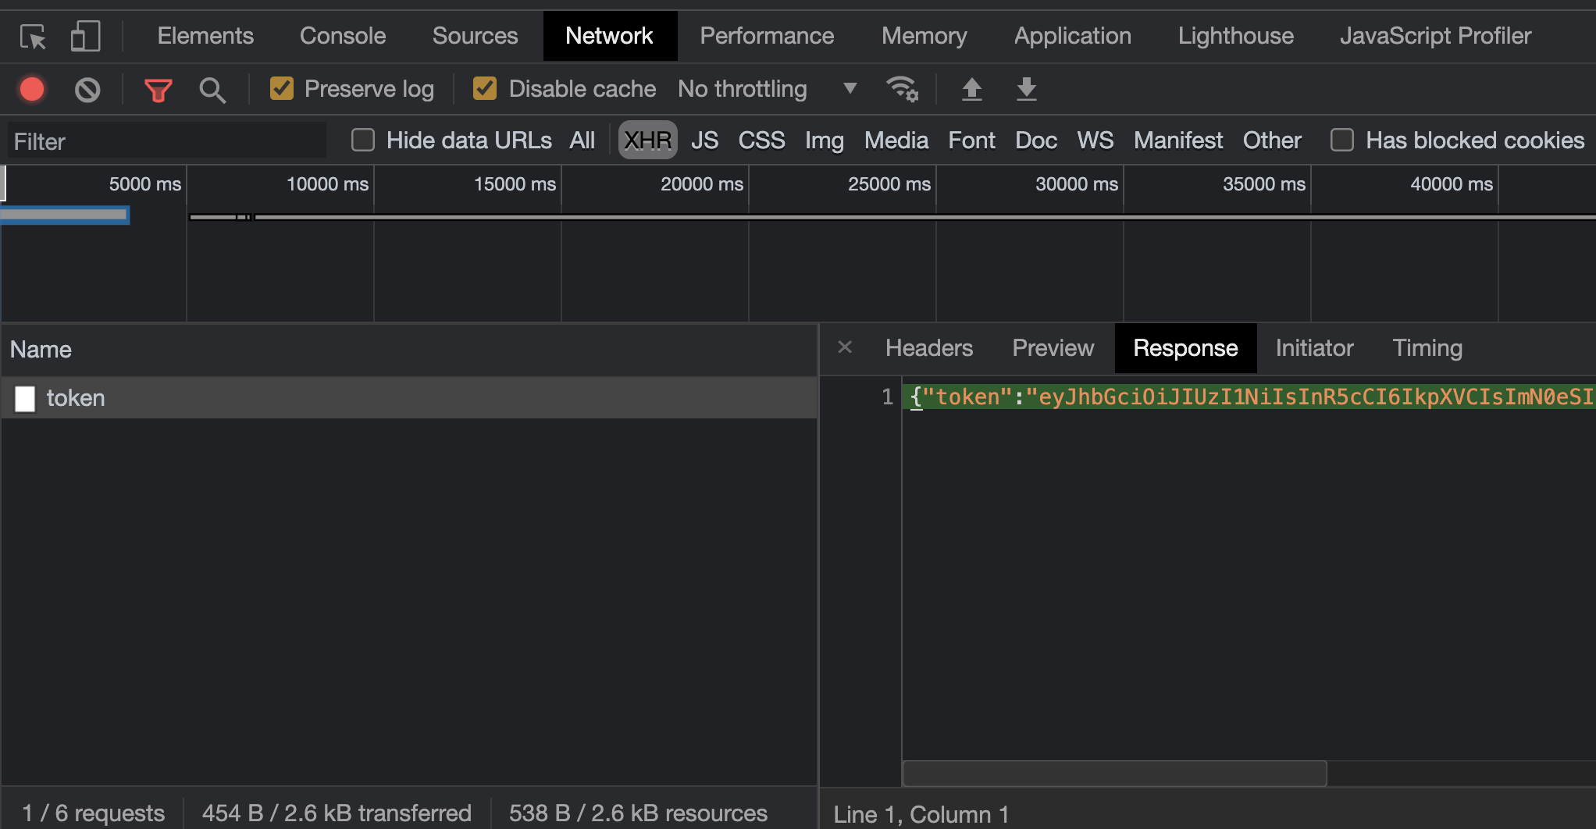Image resolution: width=1596 pixels, height=829 pixels.
Task: Toggle the network filter bar
Action: [159, 89]
